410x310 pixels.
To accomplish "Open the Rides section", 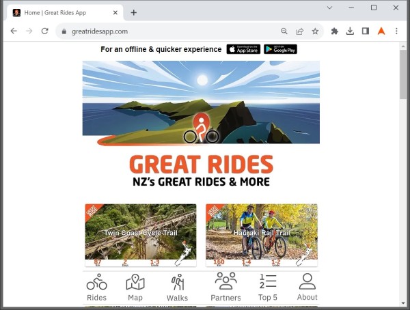I will [96, 287].
